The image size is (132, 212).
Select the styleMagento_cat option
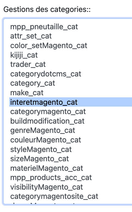click(x=71, y=149)
